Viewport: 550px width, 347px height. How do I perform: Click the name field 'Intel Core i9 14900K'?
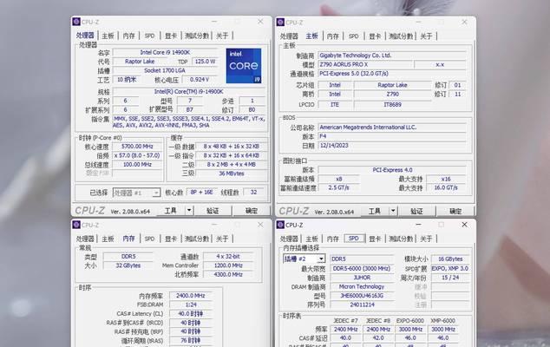[x=165, y=52]
